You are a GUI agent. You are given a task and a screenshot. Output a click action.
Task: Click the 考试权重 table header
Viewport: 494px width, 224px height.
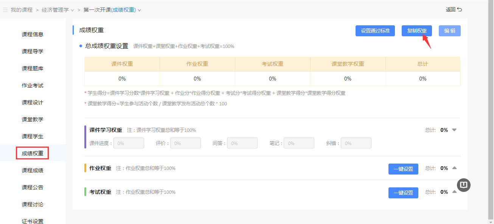tap(273, 64)
